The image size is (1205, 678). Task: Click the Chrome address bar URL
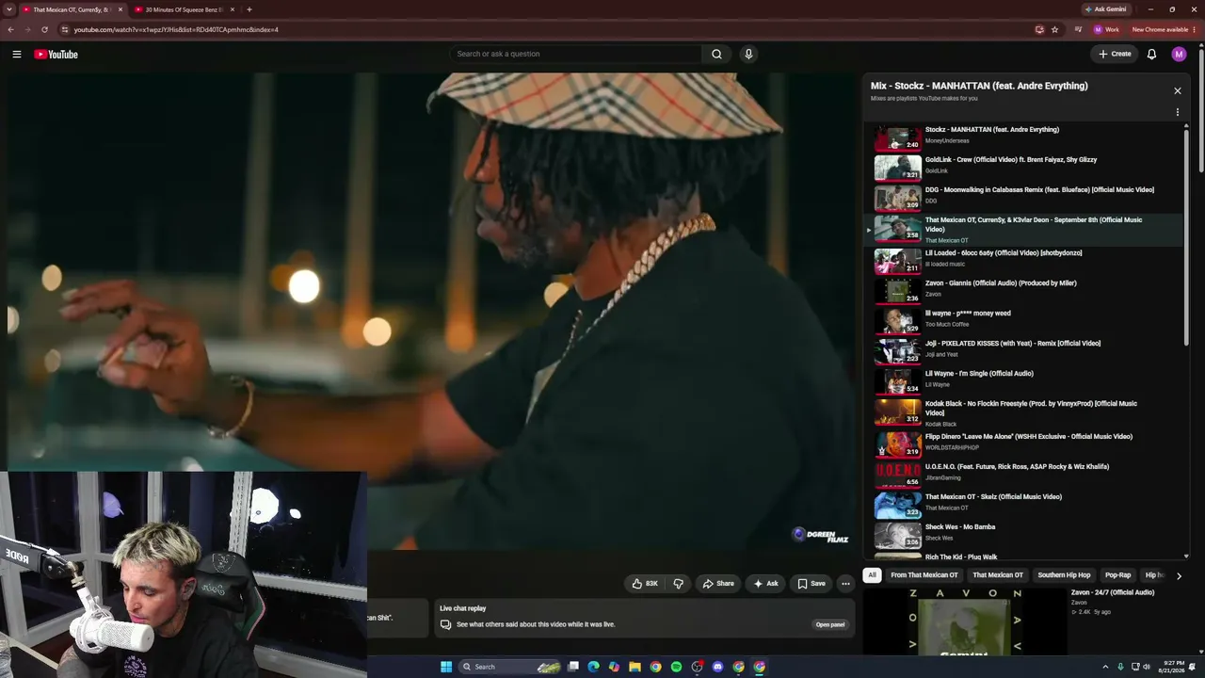coord(176,29)
